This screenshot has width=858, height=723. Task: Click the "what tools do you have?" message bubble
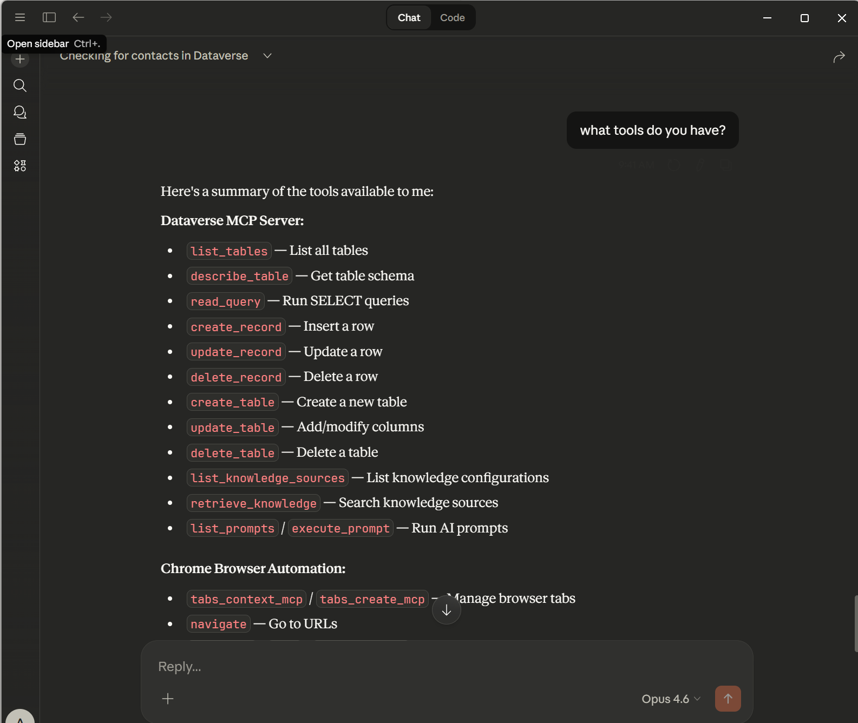click(652, 130)
